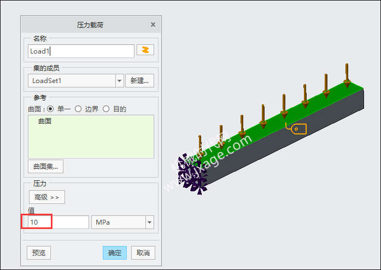The height and width of the screenshot is (270, 381).
Task: Cancel with the 取消 button
Action: click(x=143, y=253)
